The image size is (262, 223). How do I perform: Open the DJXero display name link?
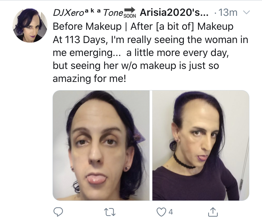pos(68,13)
